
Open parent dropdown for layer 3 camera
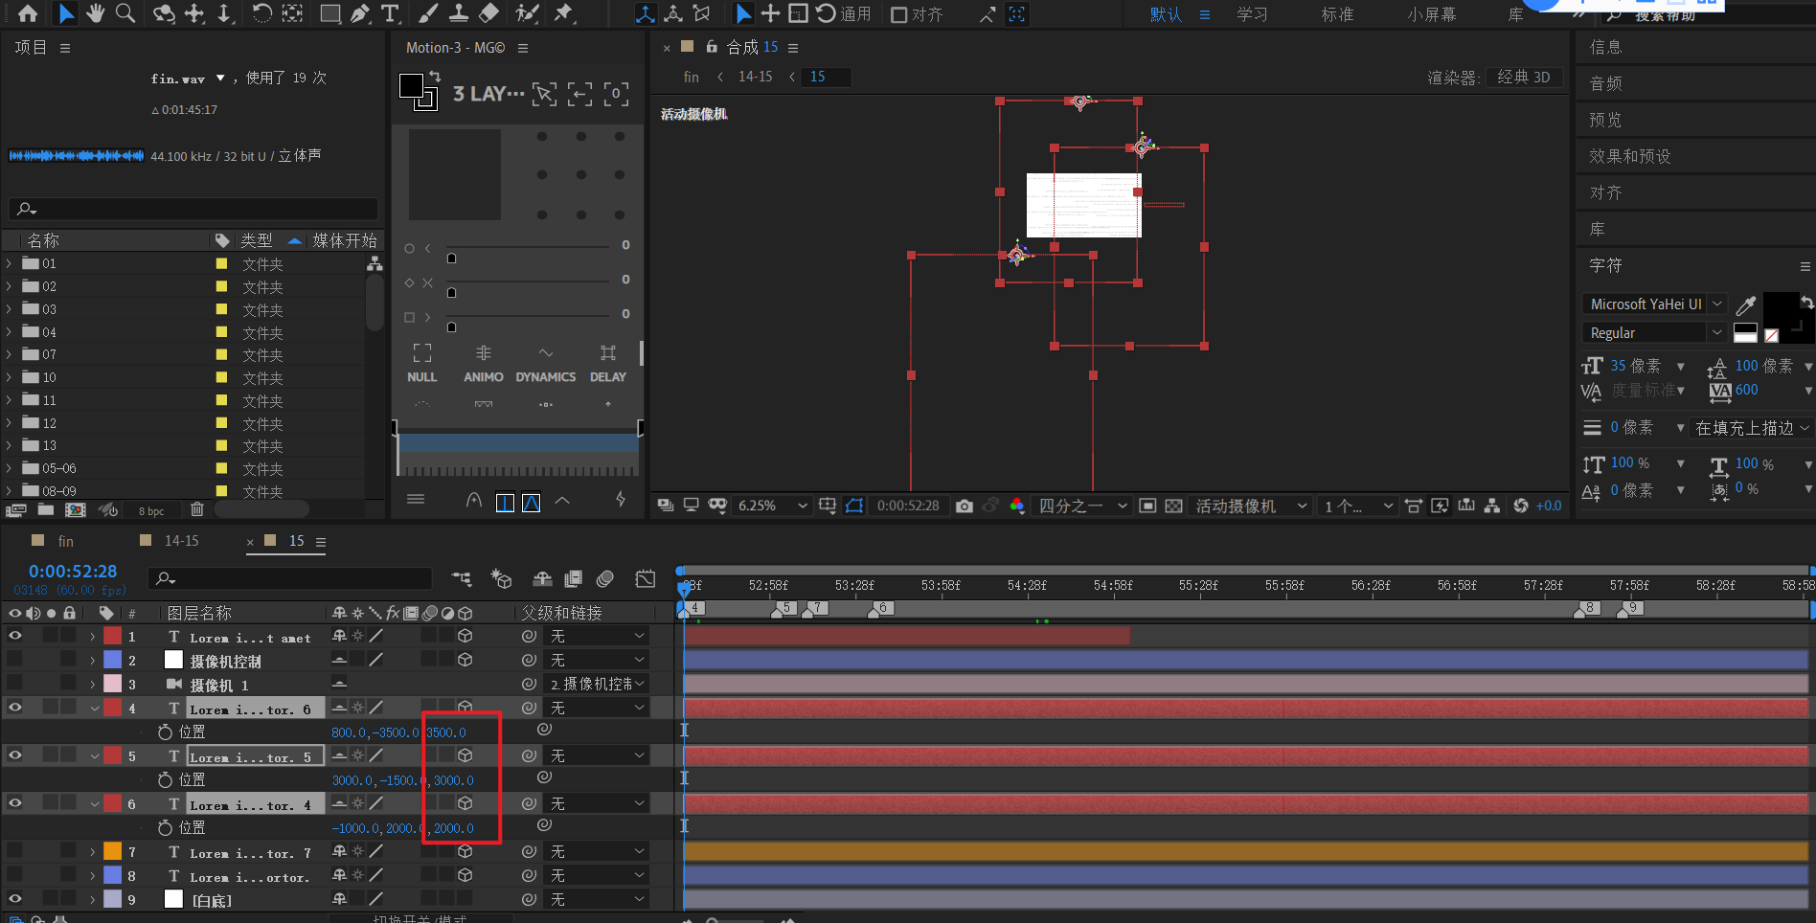(x=597, y=684)
